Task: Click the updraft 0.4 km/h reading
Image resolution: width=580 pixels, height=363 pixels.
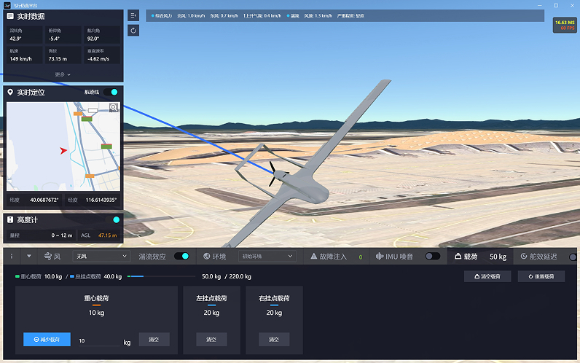Action: [x=262, y=16]
